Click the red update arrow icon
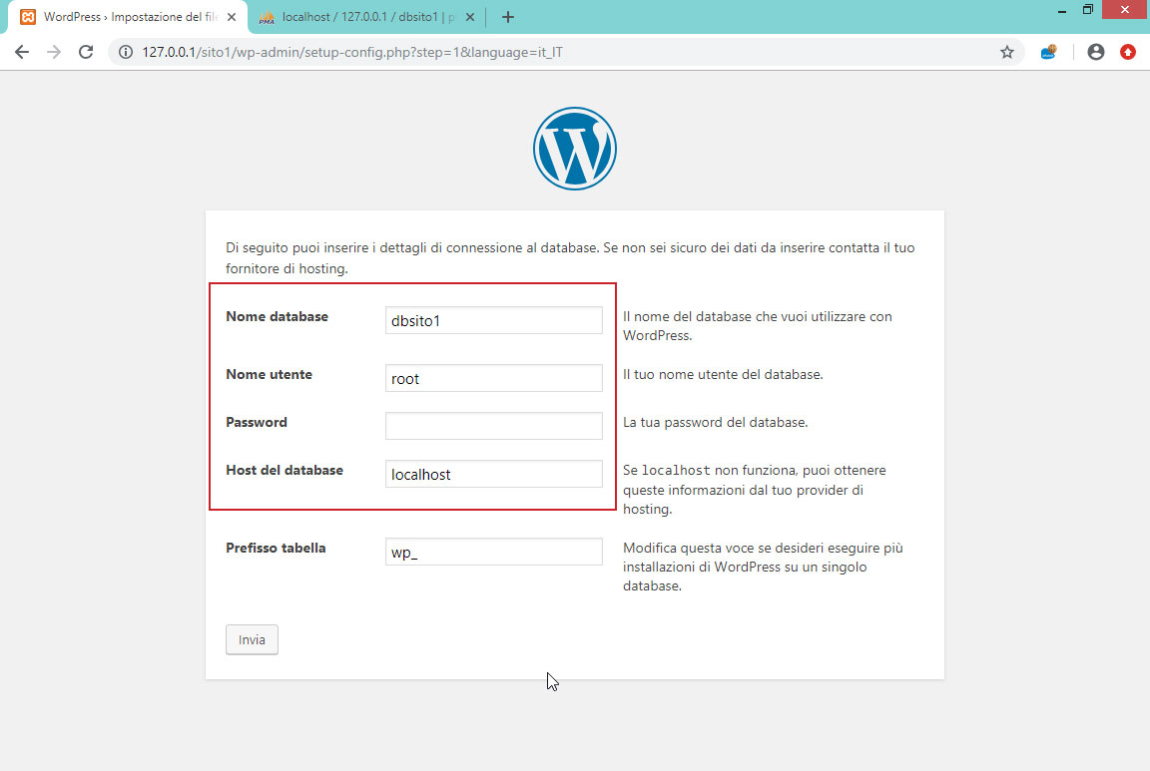Viewport: 1150px width, 771px height. click(1128, 52)
